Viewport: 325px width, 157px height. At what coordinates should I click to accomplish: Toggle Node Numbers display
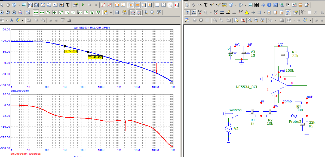click(200, 12)
